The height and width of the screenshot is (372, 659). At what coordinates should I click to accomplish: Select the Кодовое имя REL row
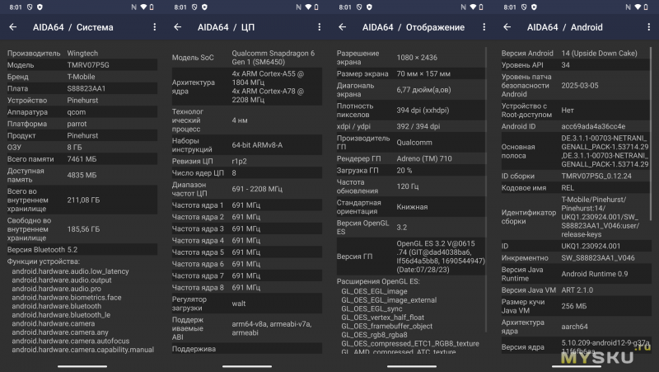(576, 188)
